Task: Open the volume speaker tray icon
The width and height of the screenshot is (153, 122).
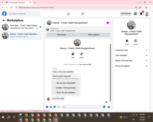Action: click(134, 120)
